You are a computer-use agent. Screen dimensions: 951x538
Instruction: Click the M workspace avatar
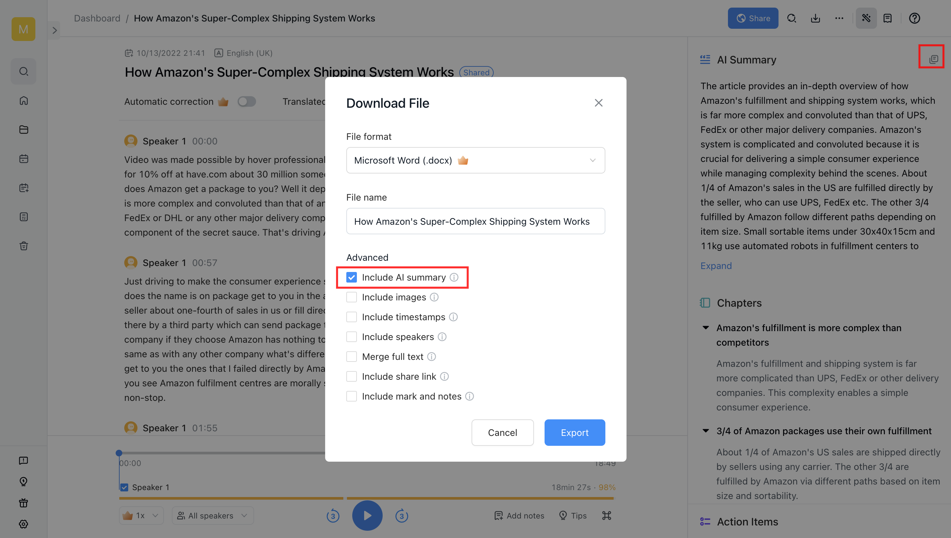tap(23, 29)
